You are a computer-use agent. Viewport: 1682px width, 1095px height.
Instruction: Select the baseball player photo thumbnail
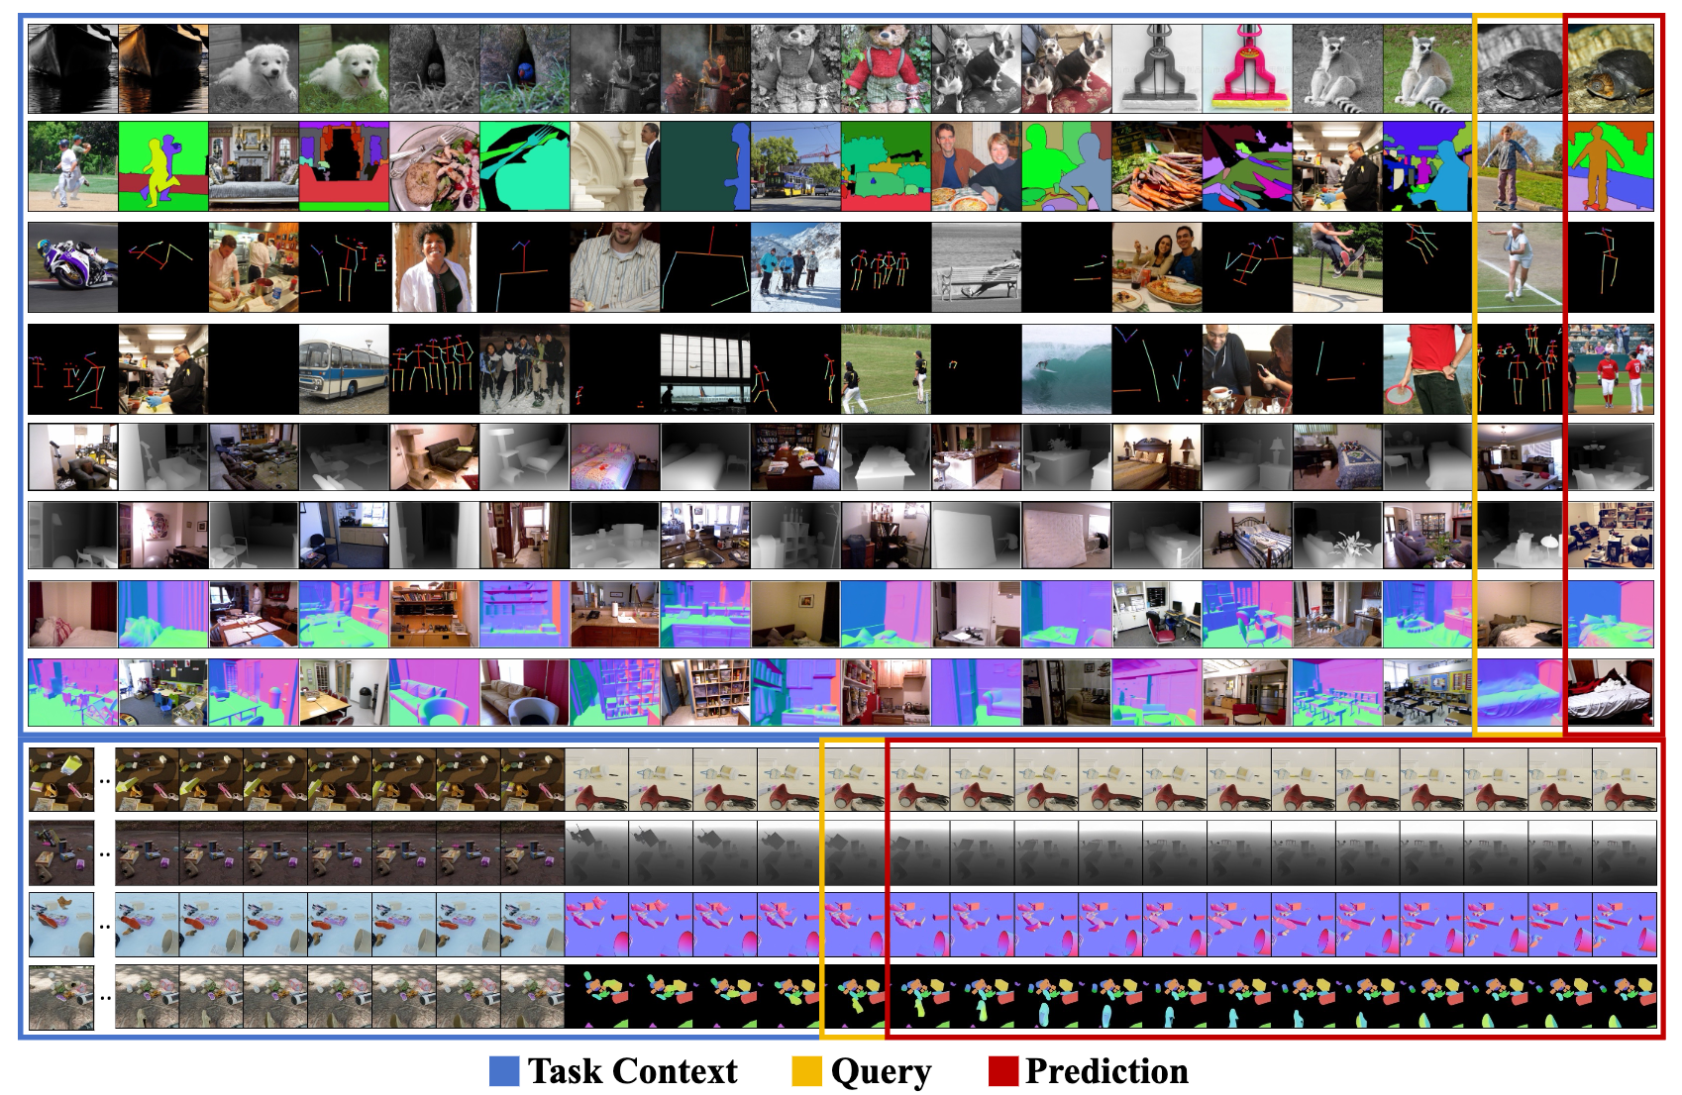72,166
